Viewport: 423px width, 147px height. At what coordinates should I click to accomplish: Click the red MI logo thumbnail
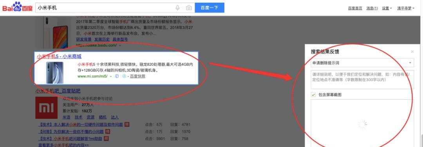(x=46, y=108)
